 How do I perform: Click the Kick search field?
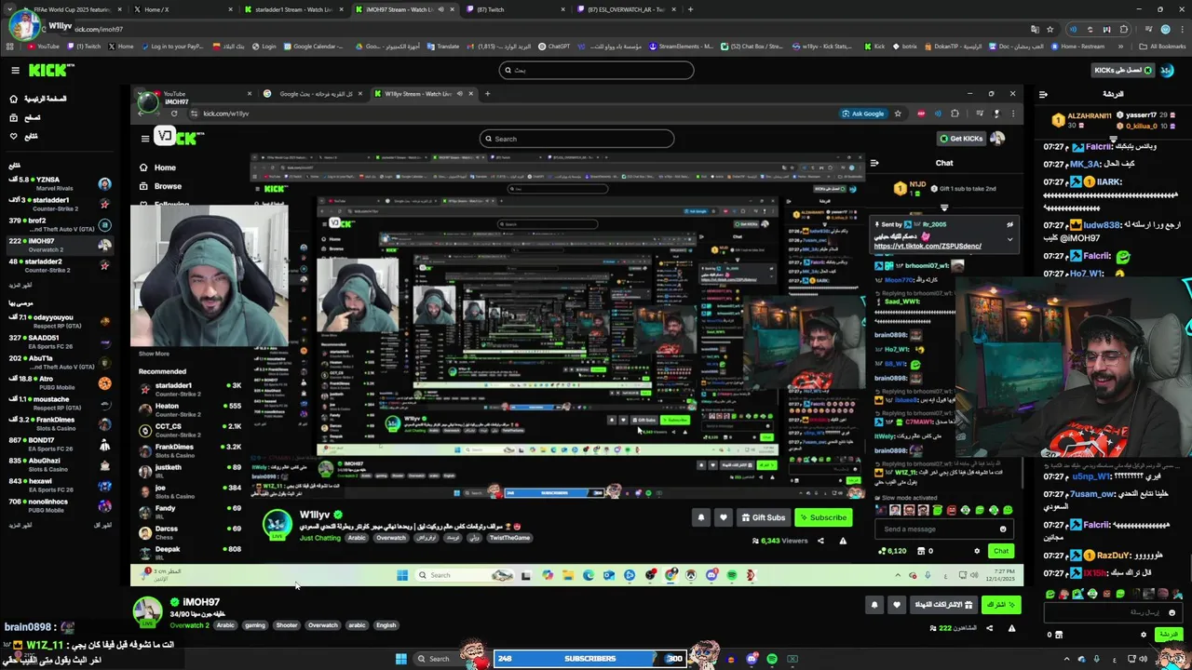click(596, 70)
